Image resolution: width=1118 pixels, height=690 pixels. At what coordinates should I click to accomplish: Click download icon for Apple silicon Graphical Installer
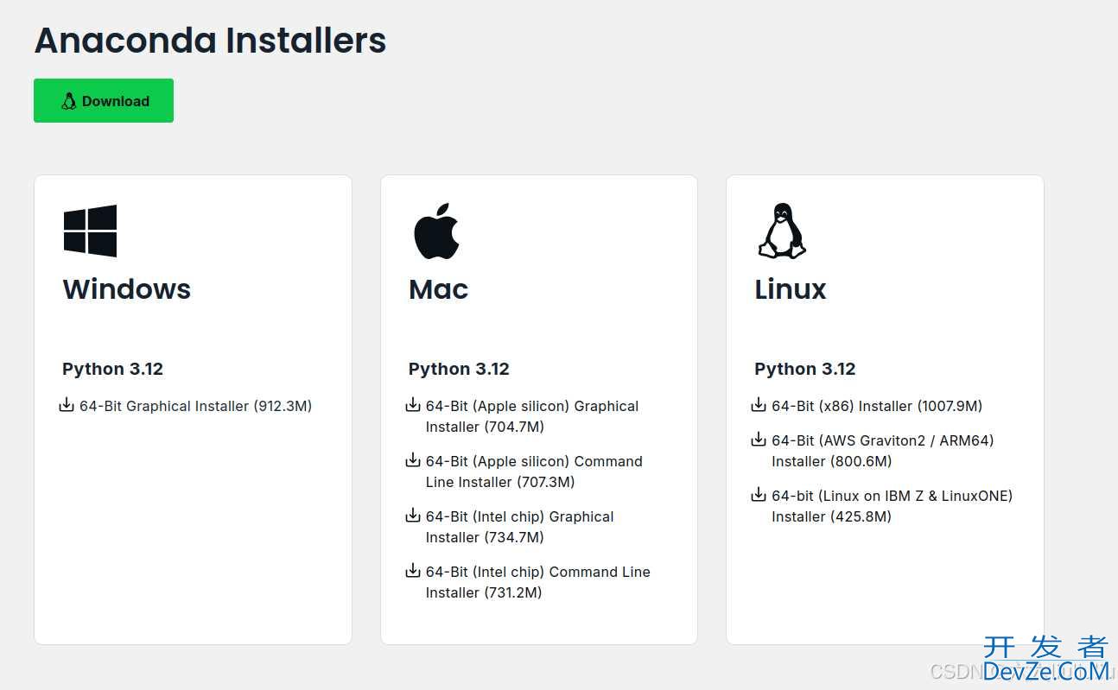[x=413, y=405]
